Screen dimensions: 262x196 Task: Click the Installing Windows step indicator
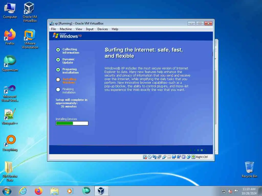[x=58, y=80]
